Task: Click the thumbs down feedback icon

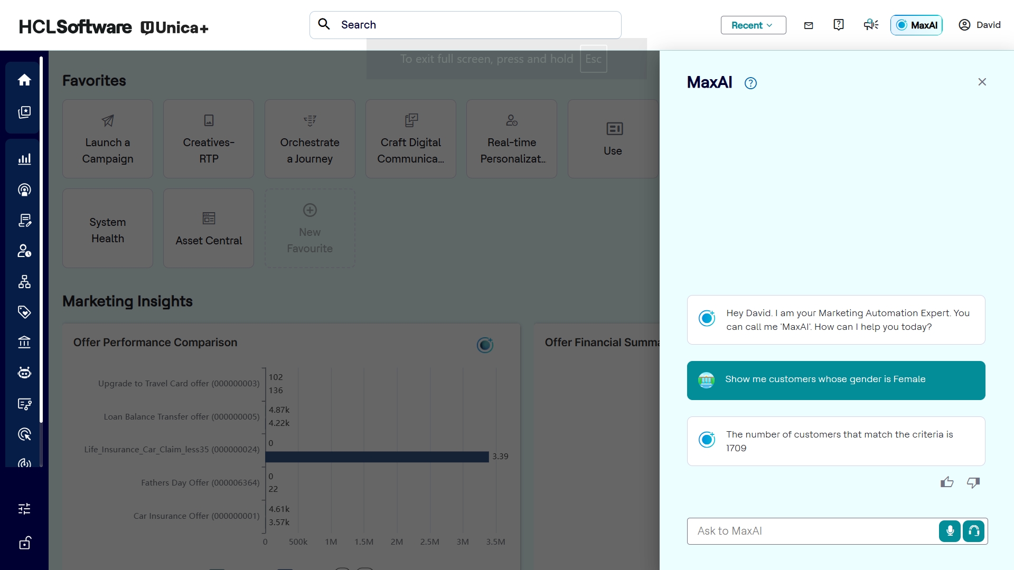Action: [x=973, y=482]
